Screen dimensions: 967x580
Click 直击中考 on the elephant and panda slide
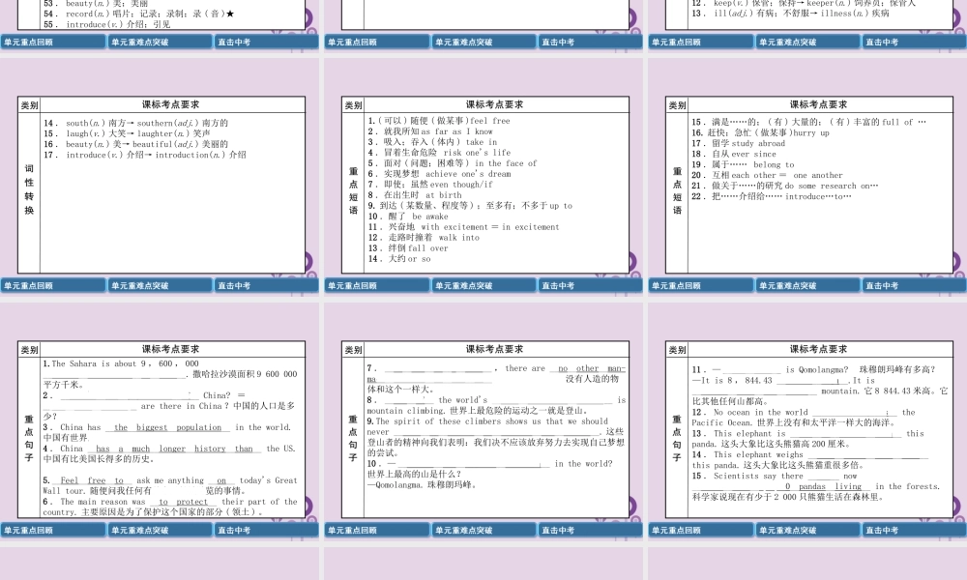tap(914, 530)
